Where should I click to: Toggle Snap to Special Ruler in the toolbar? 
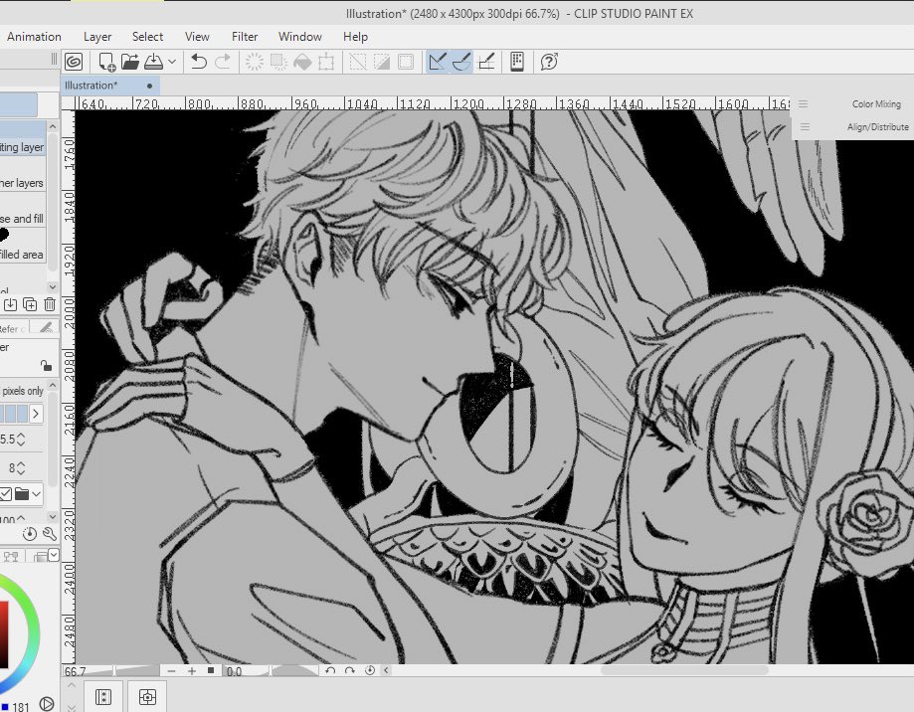pos(461,62)
